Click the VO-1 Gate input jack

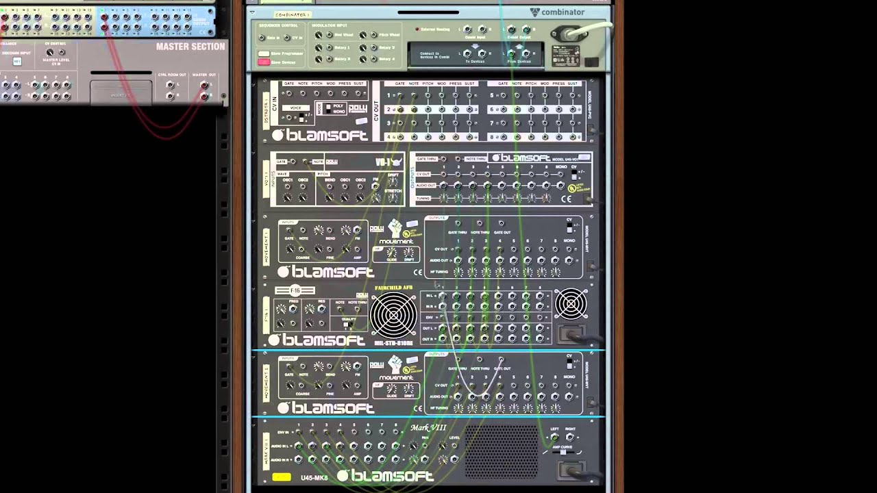293,162
